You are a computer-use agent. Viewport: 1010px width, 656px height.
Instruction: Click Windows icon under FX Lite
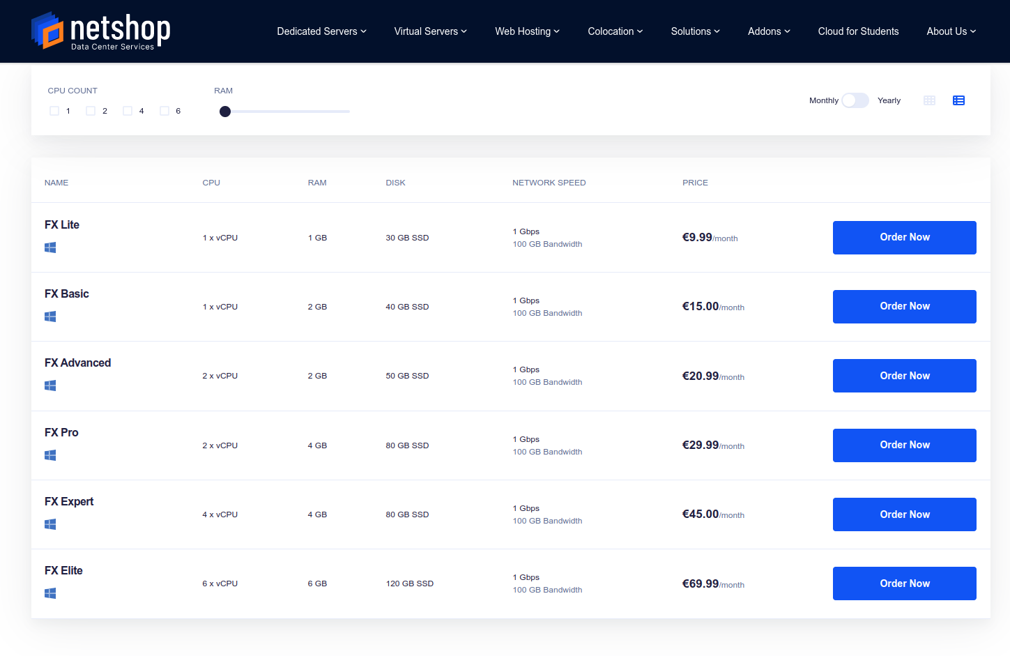pyautogui.click(x=50, y=247)
